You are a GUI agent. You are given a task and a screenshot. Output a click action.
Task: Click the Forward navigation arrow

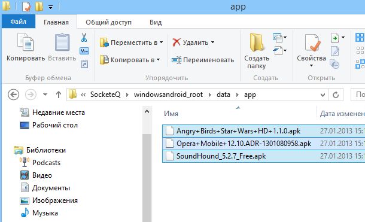31,95
